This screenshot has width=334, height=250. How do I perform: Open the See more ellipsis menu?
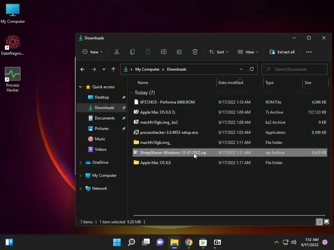309,52
